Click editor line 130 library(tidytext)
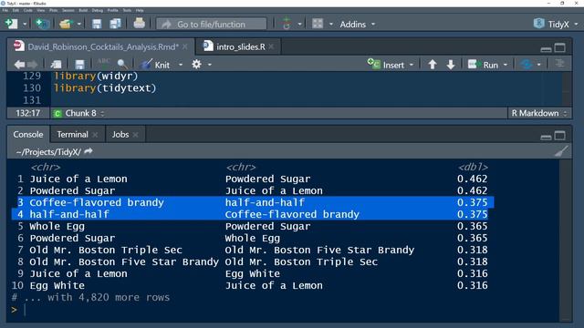Screen dimensions: 584x328 (105, 88)
